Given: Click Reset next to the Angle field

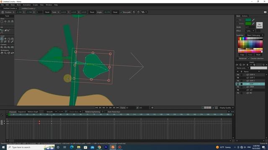Looking at the screenshot, I should coord(115,12).
